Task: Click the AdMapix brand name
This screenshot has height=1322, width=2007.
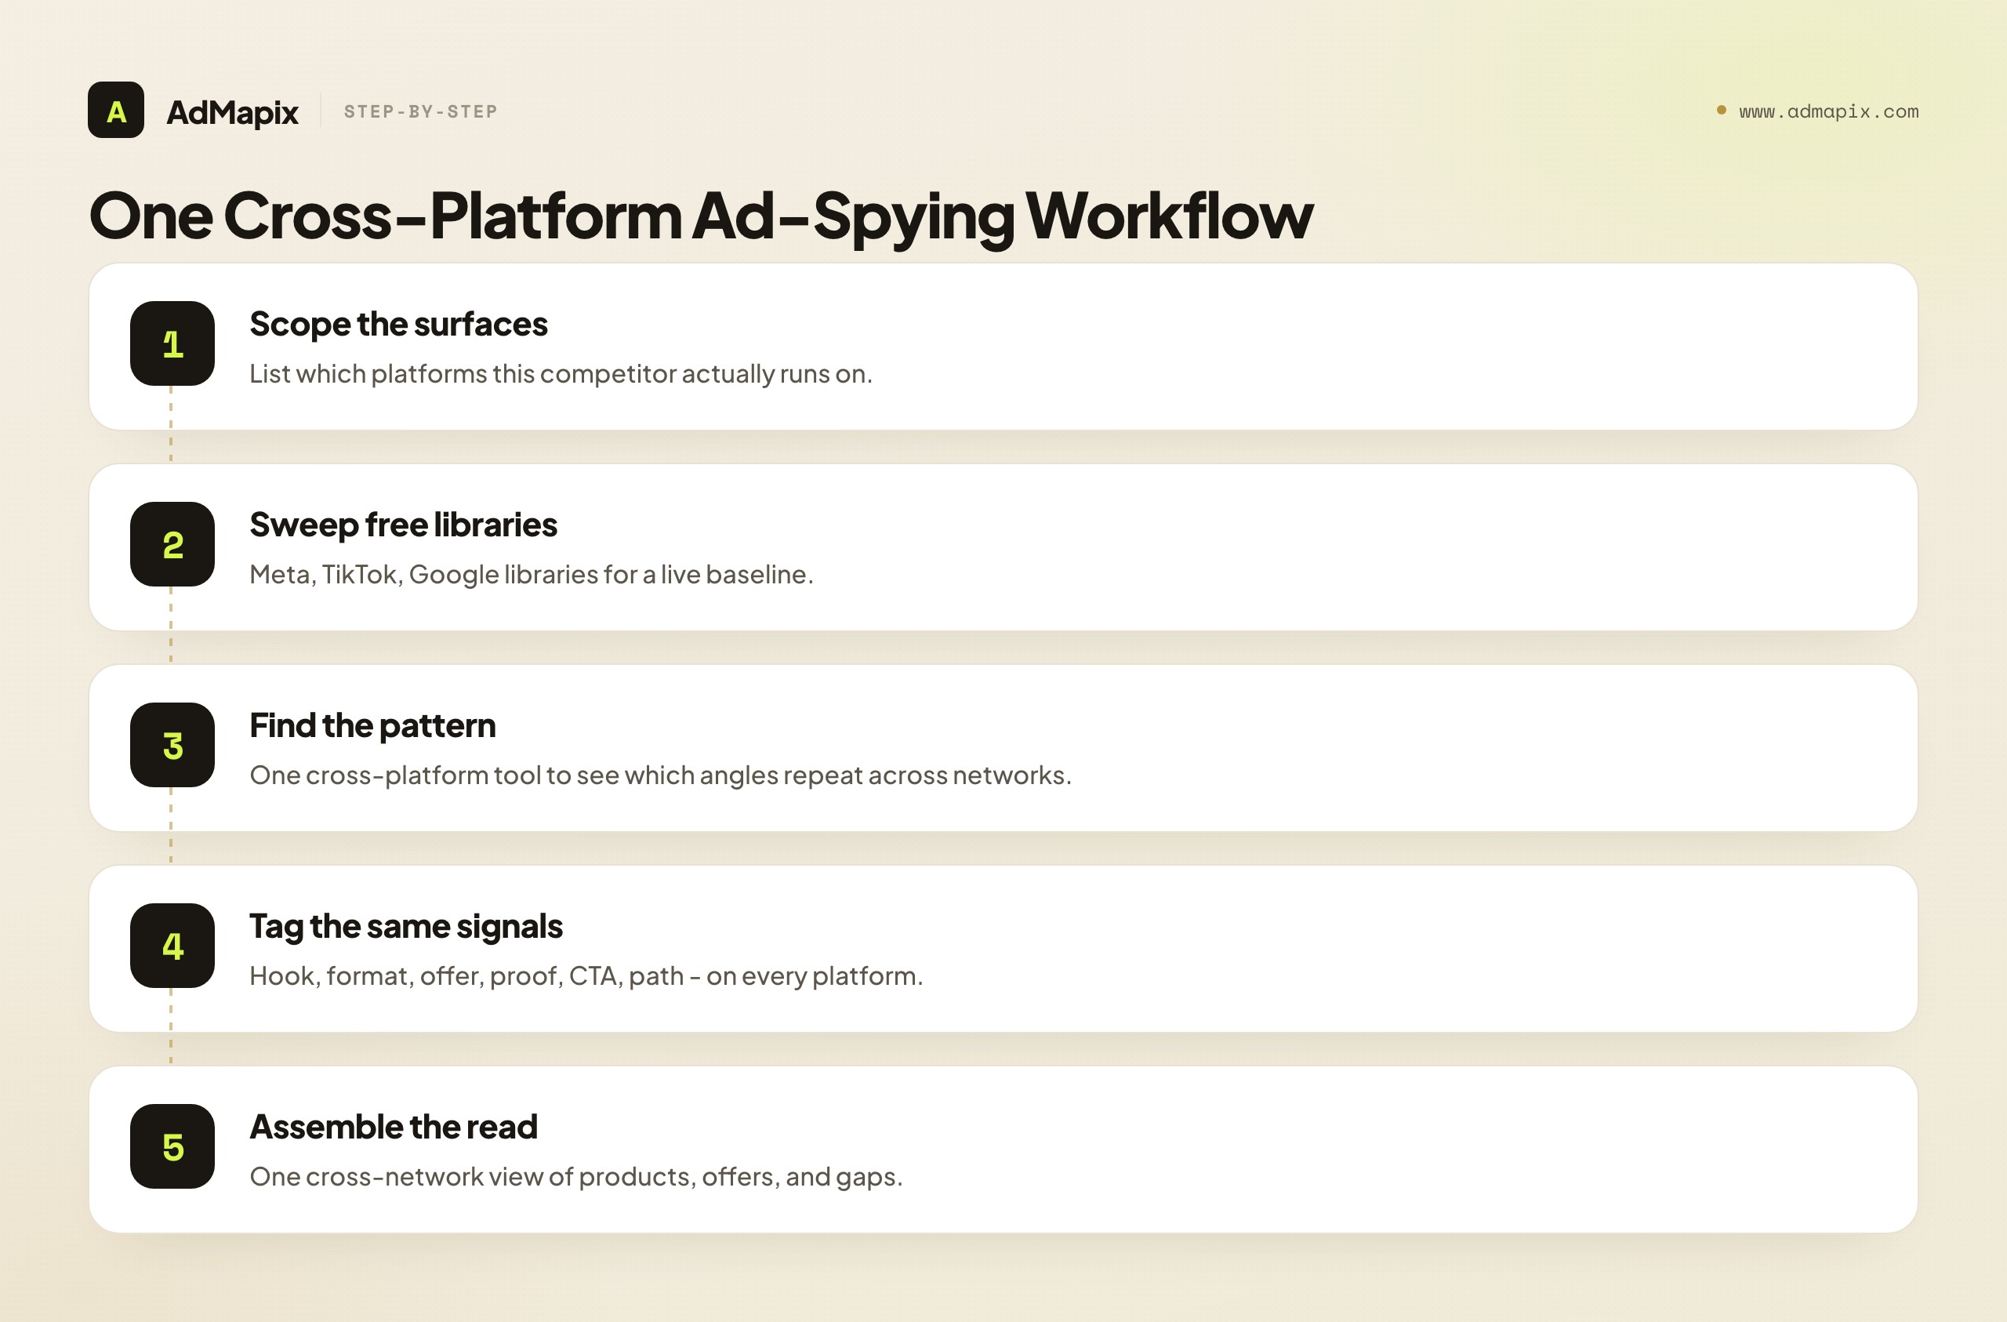Action: tap(232, 112)
